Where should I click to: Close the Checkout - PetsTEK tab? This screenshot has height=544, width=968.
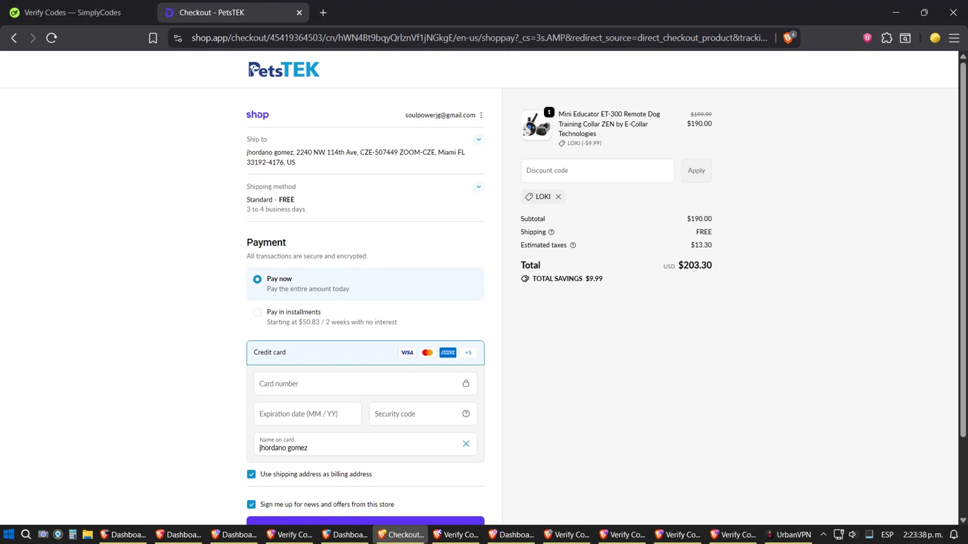(x=299, y=12)
